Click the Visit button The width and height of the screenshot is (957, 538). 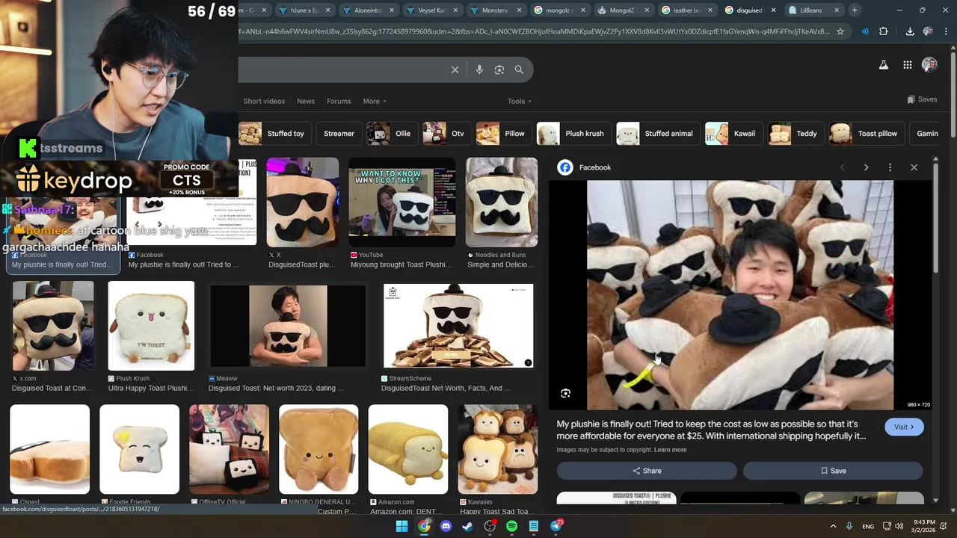(x=904, y=427)
